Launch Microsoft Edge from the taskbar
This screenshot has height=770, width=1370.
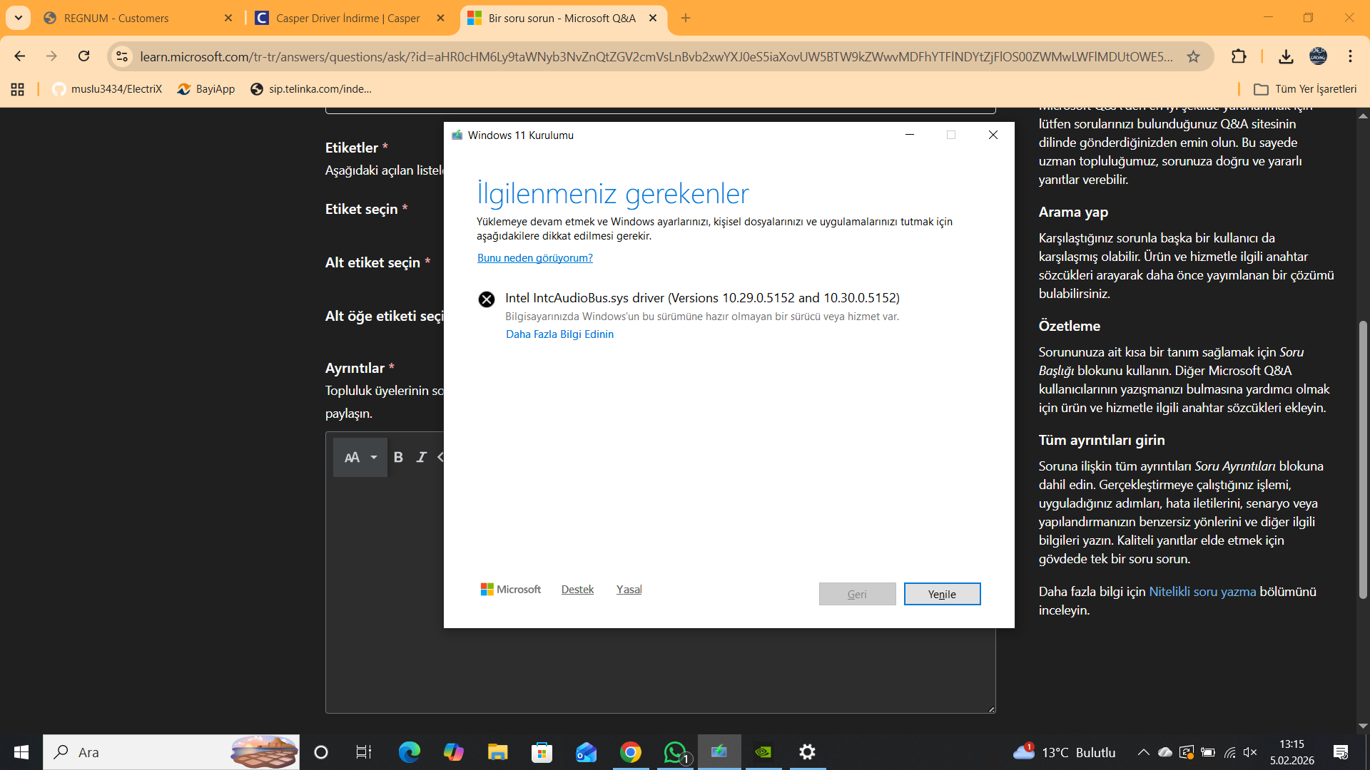(409, 752)
